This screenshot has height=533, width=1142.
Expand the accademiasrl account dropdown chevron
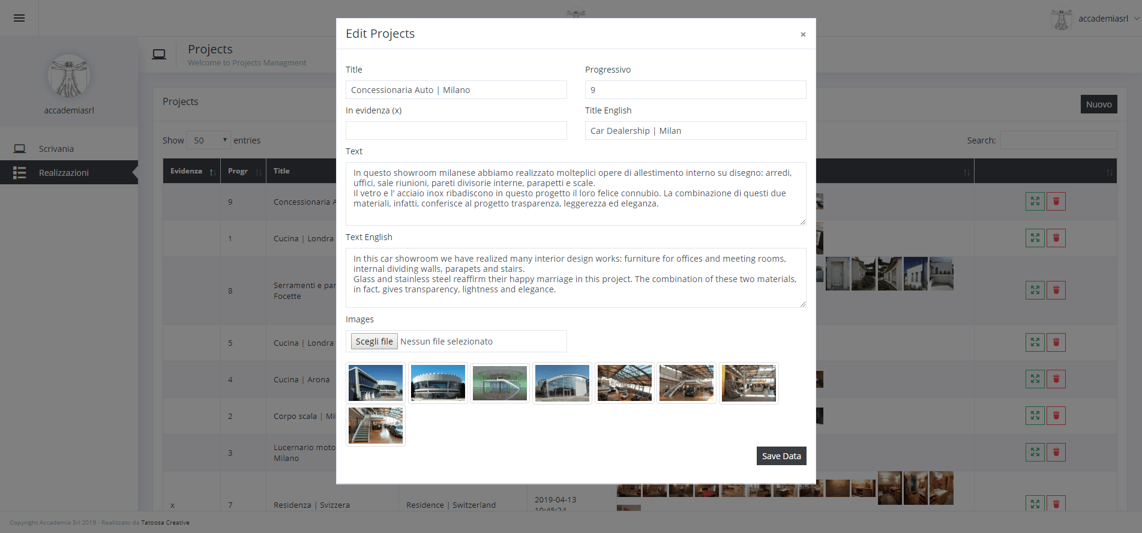click(x=1135, y=19)
